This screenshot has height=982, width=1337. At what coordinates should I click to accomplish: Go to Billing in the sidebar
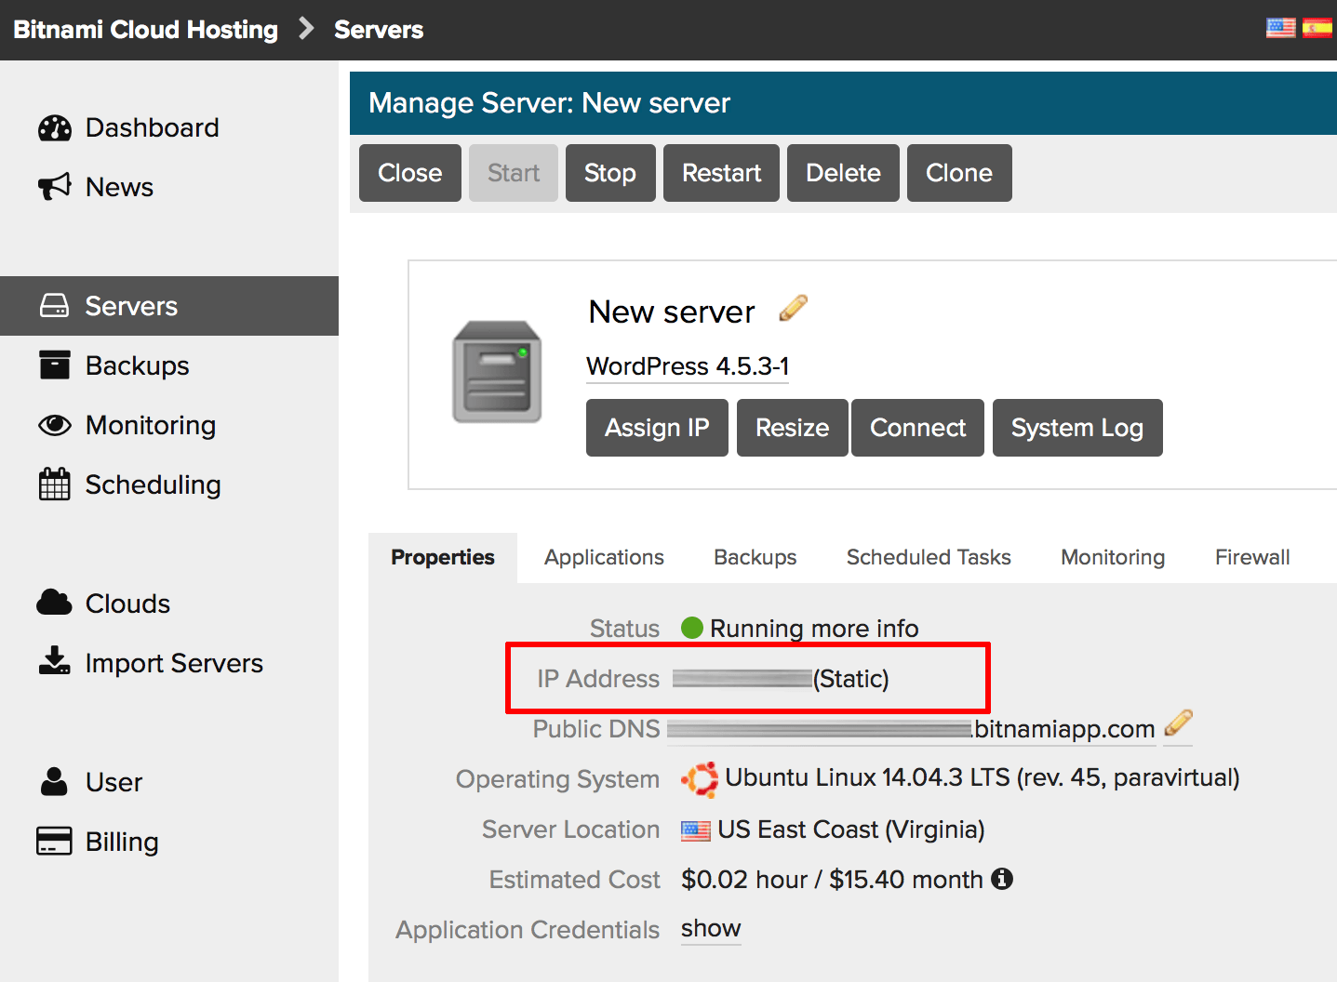[x=169, y=842]
